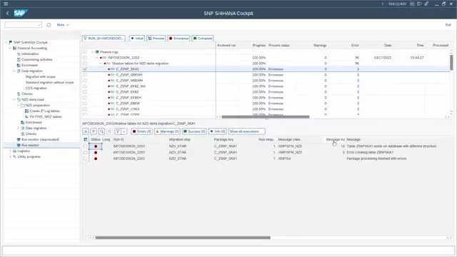Click the new session icon in title bar
Viewport: 457px width, 257px height.
[412, 4]
